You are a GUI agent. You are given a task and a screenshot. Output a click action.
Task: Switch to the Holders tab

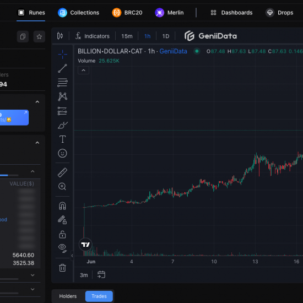(x=68, y=296)
